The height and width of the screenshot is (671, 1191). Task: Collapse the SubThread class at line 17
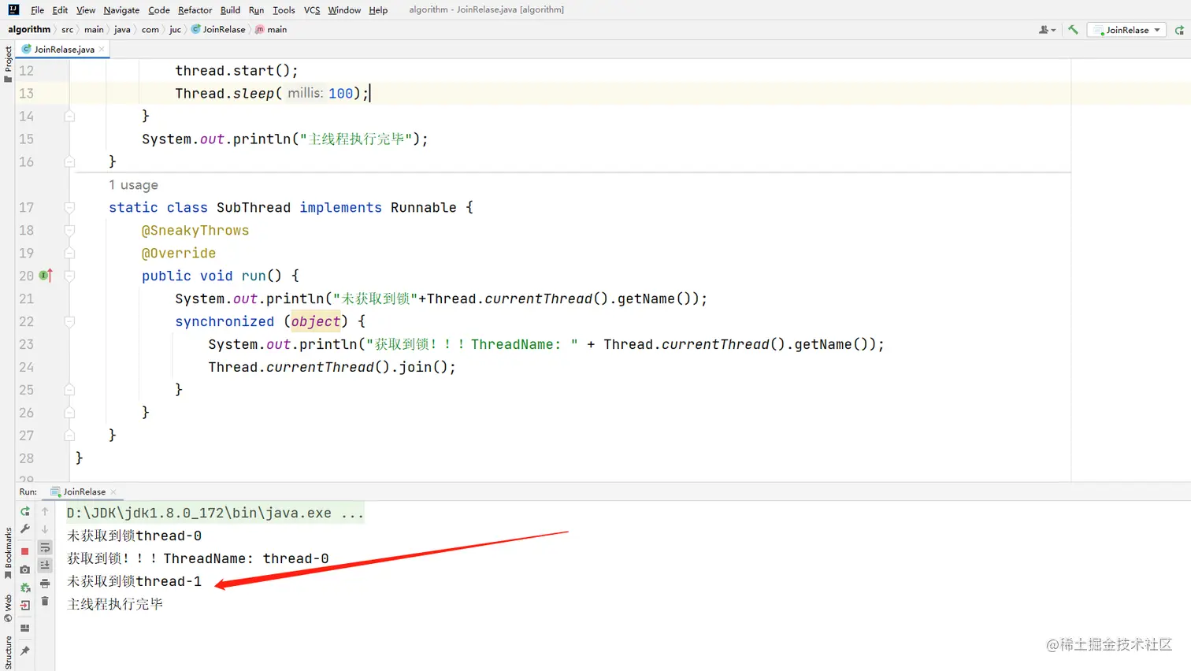tap(69, 207)
